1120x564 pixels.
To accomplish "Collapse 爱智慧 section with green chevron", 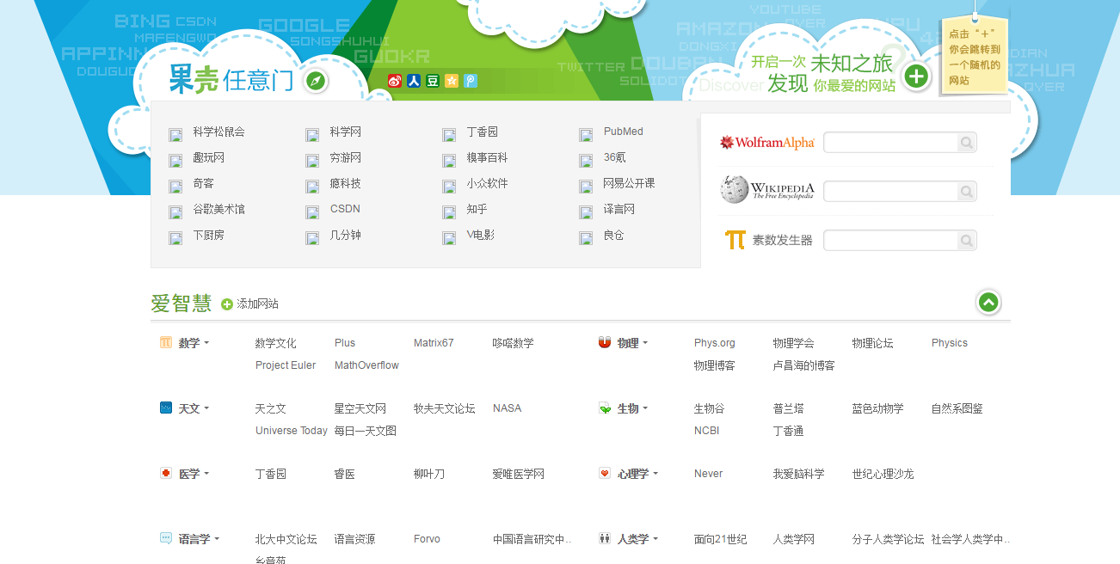I will 988,303.
